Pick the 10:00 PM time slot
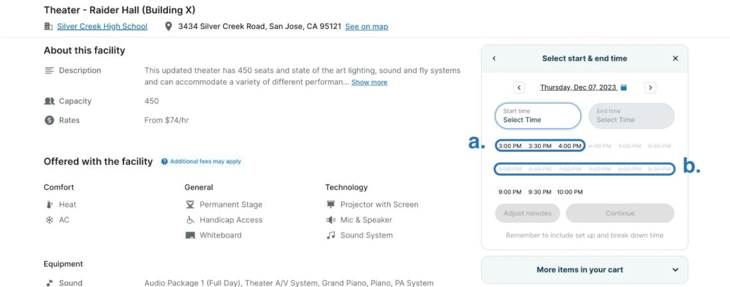Screen dimensions: 730x287 point(570,192)
